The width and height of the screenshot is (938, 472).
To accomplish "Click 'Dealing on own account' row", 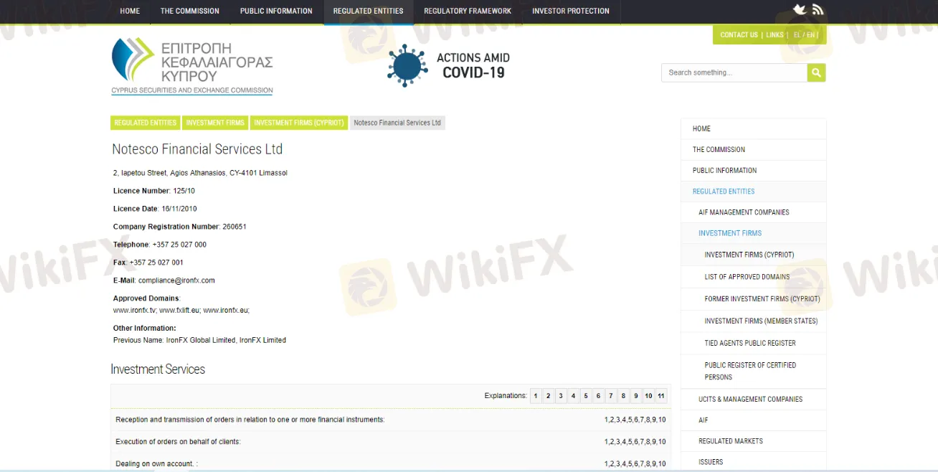I will 391,463.
